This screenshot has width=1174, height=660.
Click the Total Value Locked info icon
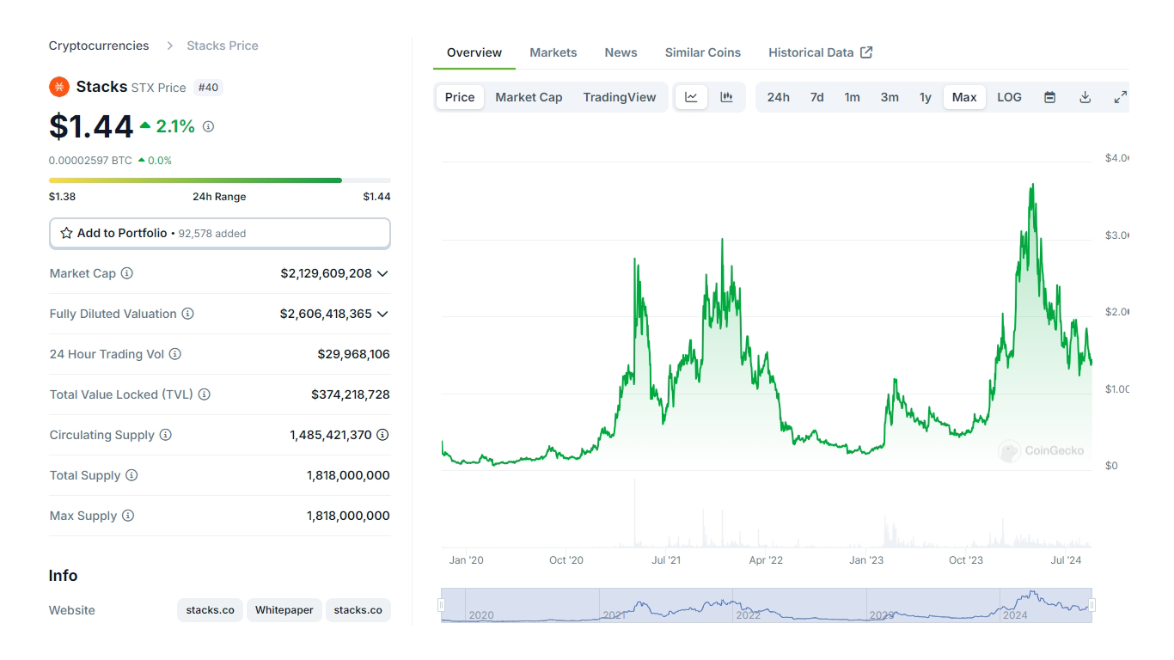(x=205, y=394)
